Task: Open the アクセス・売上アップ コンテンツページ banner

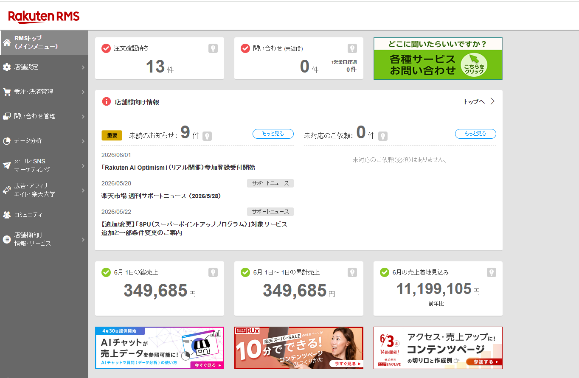Action: click(x=438, y=348)
